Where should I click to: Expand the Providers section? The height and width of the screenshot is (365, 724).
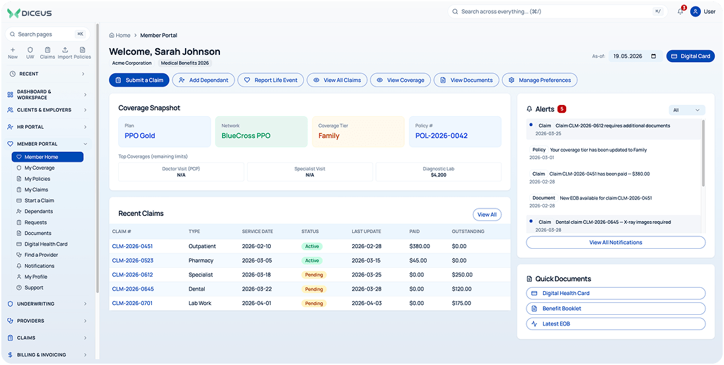[x=85, y=321]
